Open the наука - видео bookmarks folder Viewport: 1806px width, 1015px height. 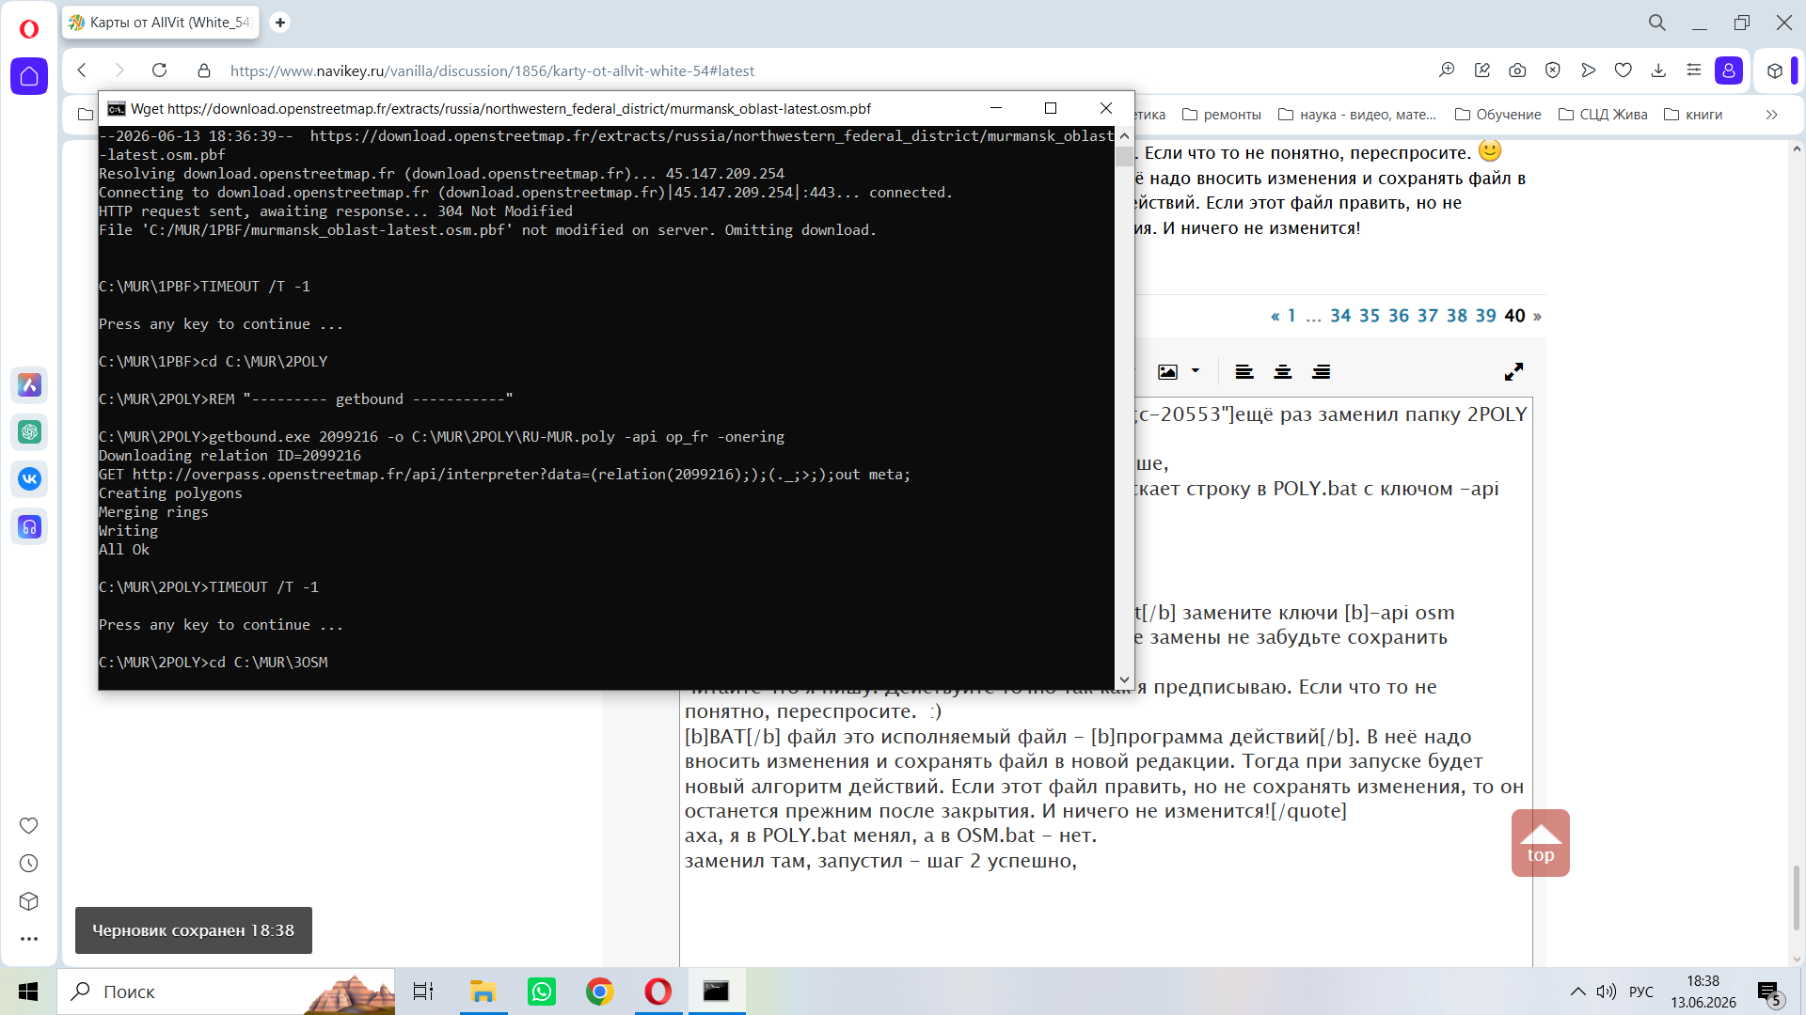point(1357,115)
